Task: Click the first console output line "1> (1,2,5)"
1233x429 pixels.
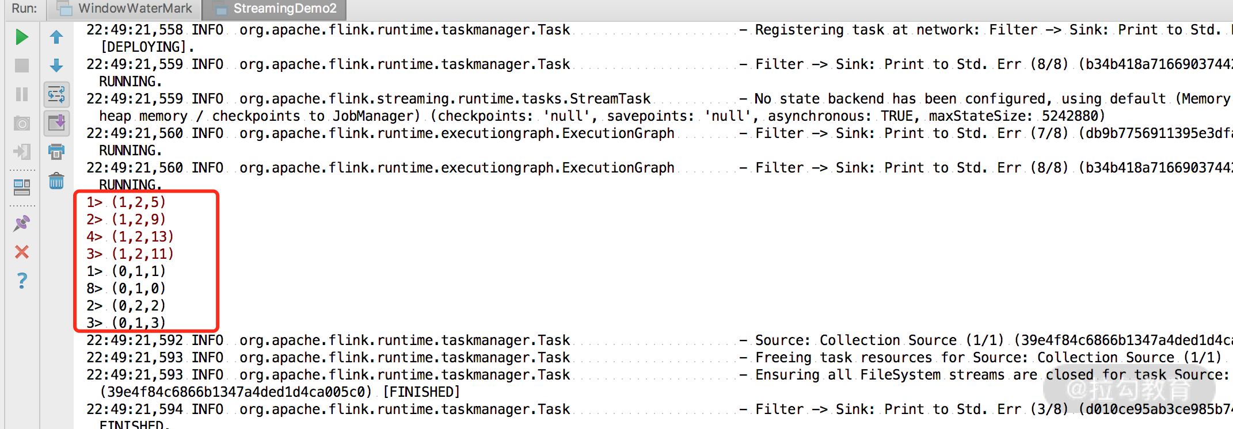Action: 126,202
